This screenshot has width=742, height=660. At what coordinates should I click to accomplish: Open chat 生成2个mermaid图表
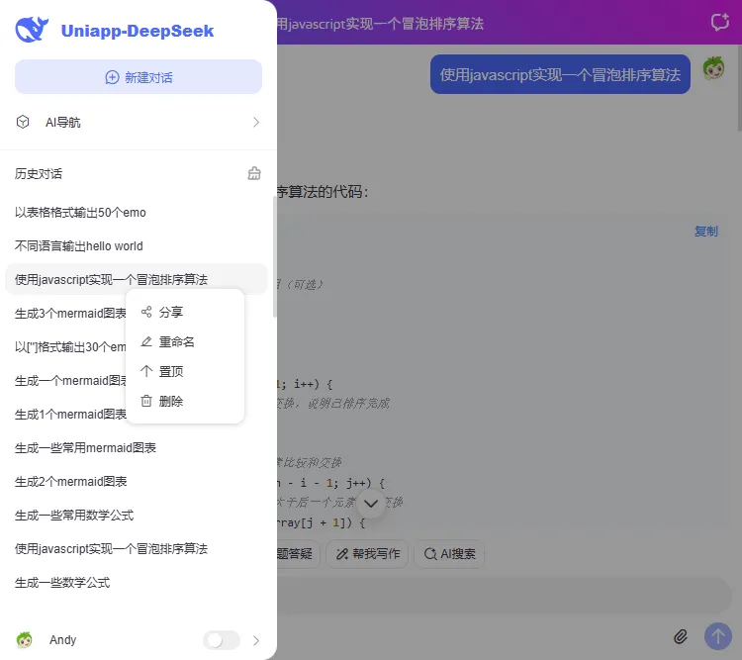70,482
